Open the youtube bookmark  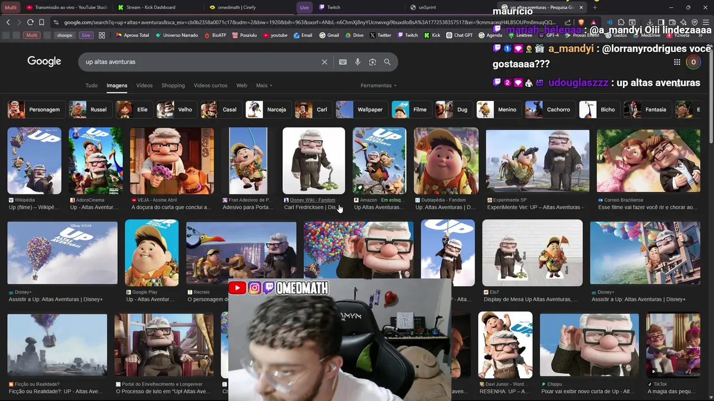point(274,35)
